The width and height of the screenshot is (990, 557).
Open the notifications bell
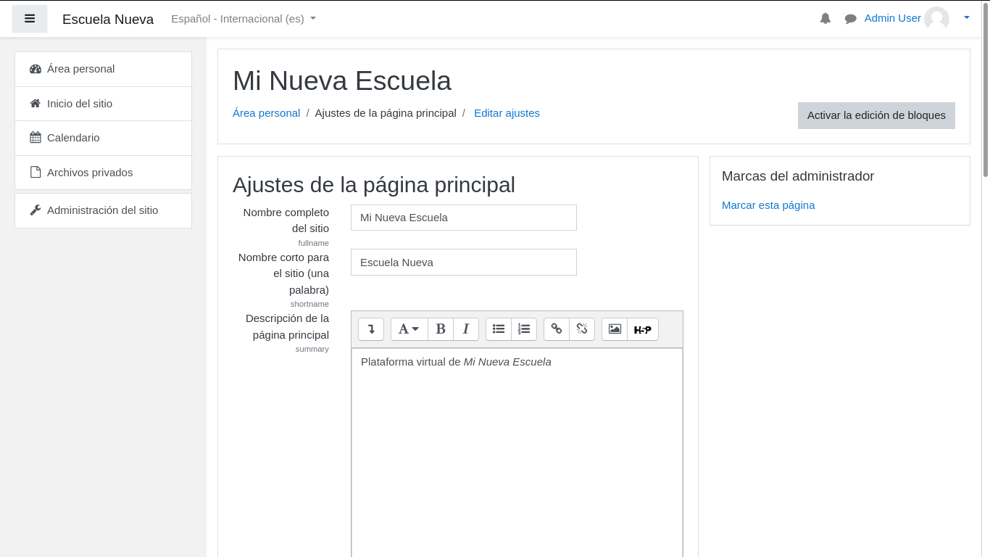[x=825, y=19]
